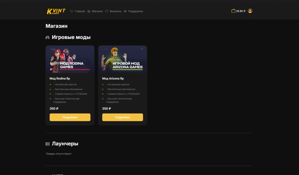
Task: Click the gamepad icon beside Игровые моды
Action: pyautogui.click(x=47, y=38)
